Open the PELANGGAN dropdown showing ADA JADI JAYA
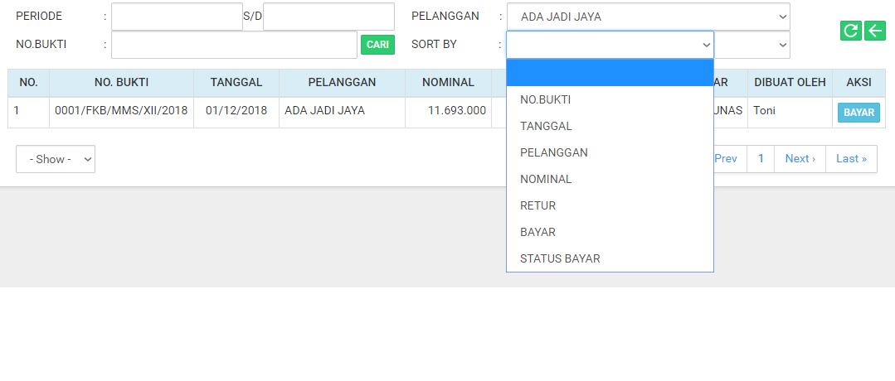Image resolution: width=895 pixels, height=381 pixels. [x=649, y=17]
